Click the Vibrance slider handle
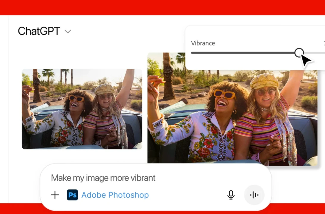The height and width of the screenshot is (214, 325). tap(299, 53)
